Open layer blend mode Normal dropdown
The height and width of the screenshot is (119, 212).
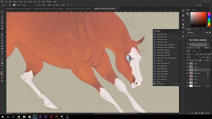click(193, 57)
